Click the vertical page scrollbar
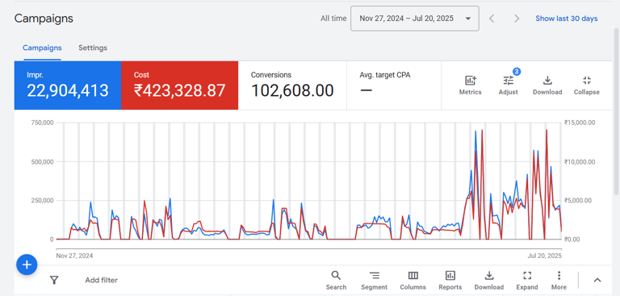This screenshot has width=620, height=296. [617, 110]
